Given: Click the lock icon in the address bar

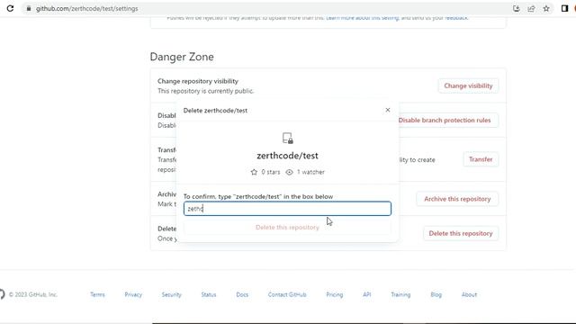Looking at the screenshot, I should [28, 8].
